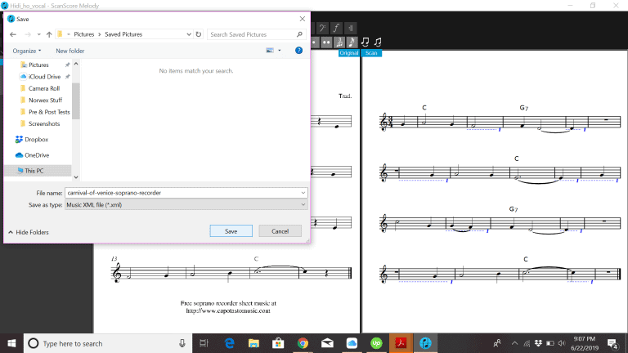The width and height of the screenshot is (628, 353).
Task: Open the Screenshots folder
Action: coord(44,123)
